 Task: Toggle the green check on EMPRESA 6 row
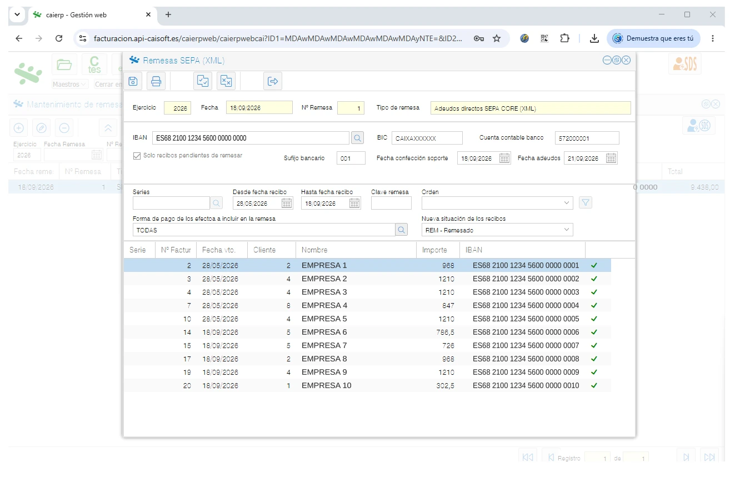(x=594, y=333)
